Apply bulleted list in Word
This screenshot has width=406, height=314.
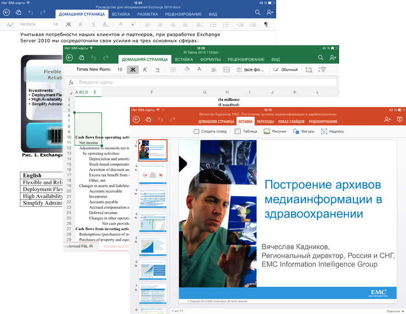pyautogui.click(x=213, y=25)
